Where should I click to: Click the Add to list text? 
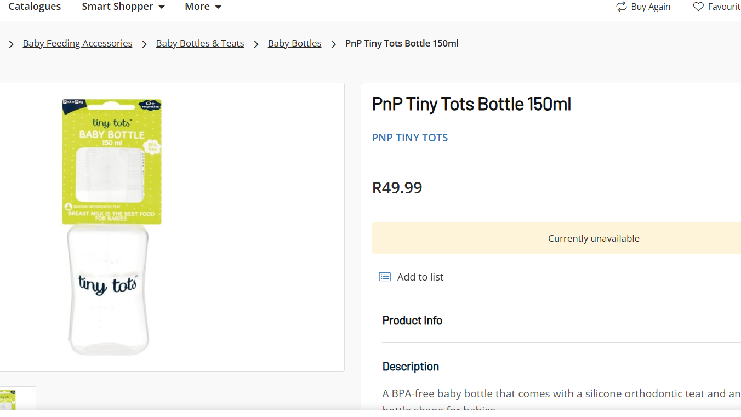click(x=420, y=277)
